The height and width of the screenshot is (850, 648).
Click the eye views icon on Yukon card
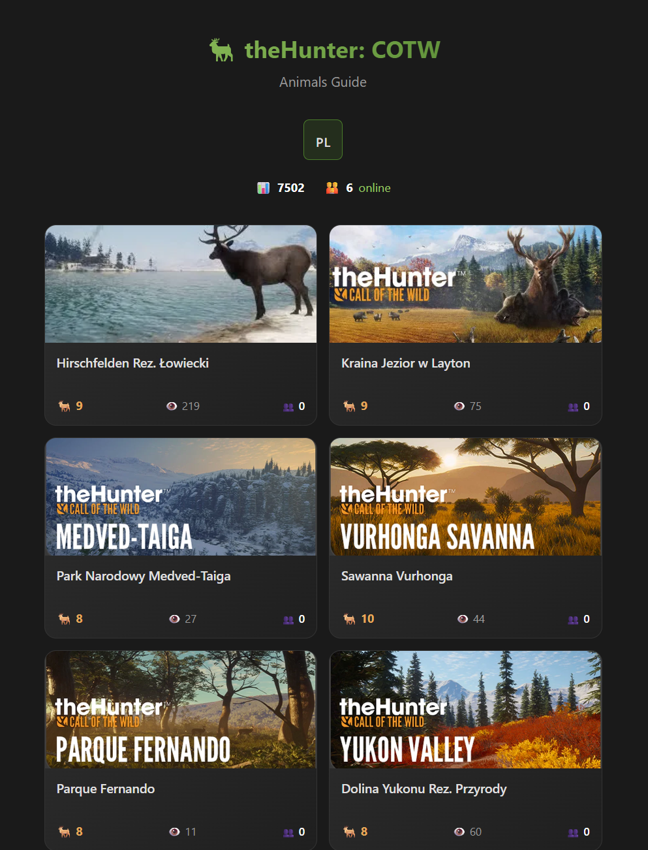459,832
